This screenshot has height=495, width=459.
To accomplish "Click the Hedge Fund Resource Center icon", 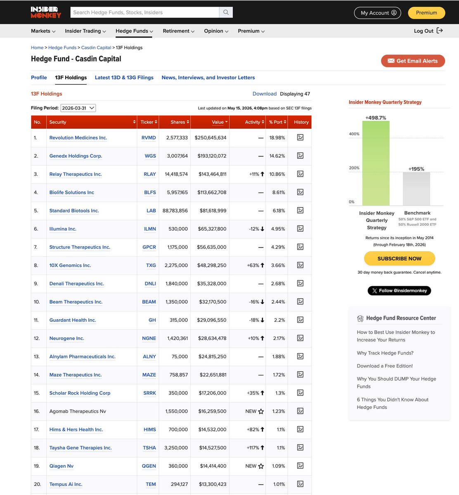I will (x=360, y=318).
